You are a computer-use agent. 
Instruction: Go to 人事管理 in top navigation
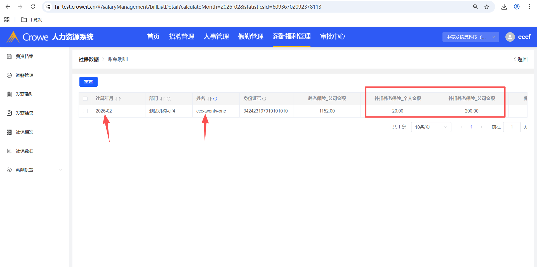216,37
